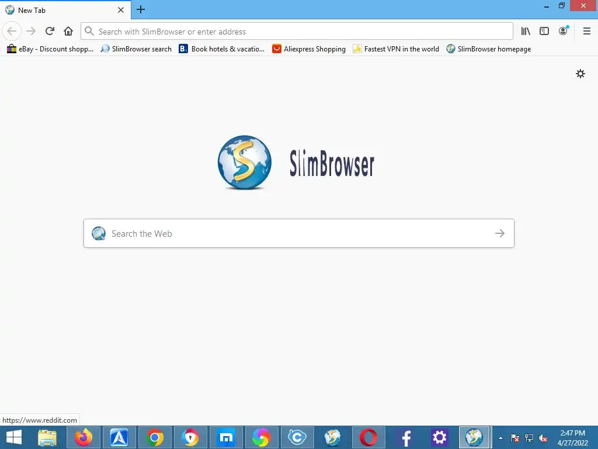
Task: Select active SlimBrowser taskbar button
Action: (474, 437)
